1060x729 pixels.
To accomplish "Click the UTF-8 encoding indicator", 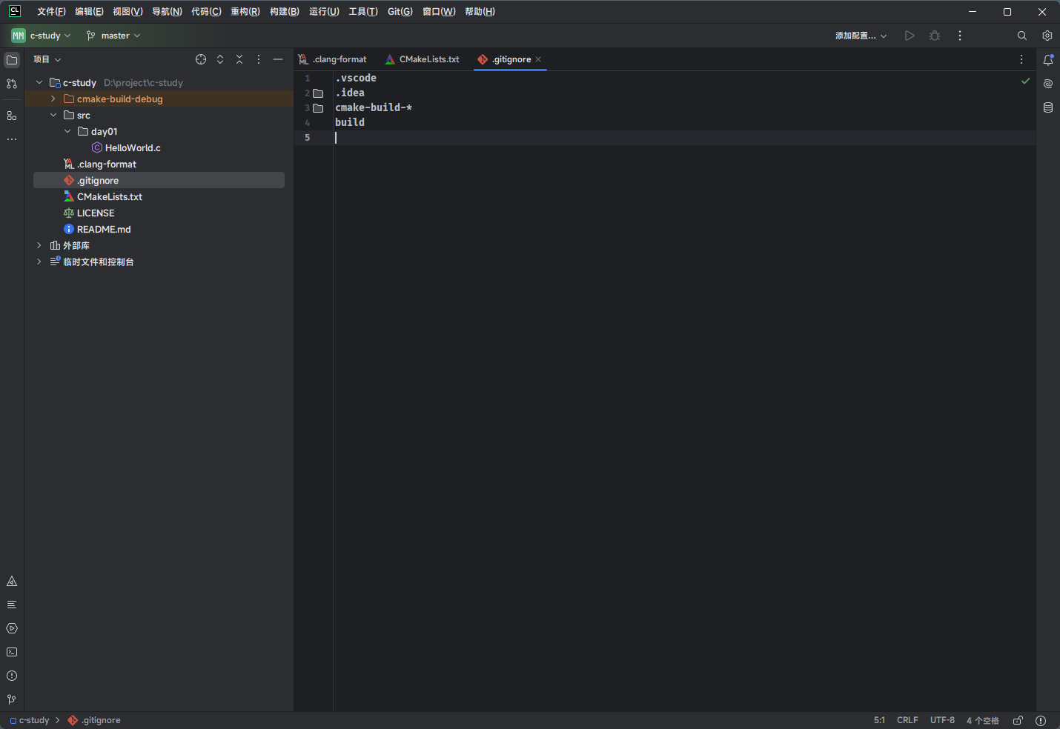I will click(x=942, y=720).
